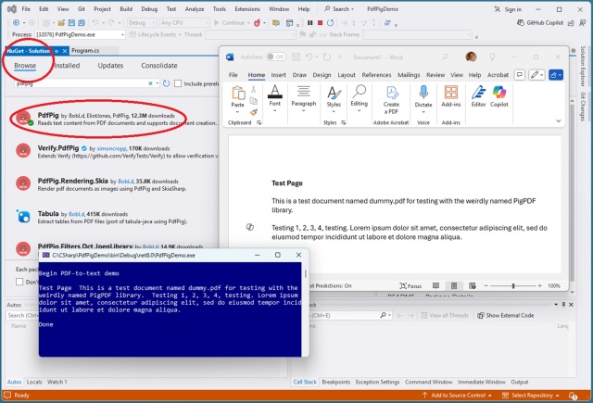The height and width of the screenshot is (403, 593).
Task: Expand the Word Clipboard dialog launcher
Action: click(x=259, y=122)
